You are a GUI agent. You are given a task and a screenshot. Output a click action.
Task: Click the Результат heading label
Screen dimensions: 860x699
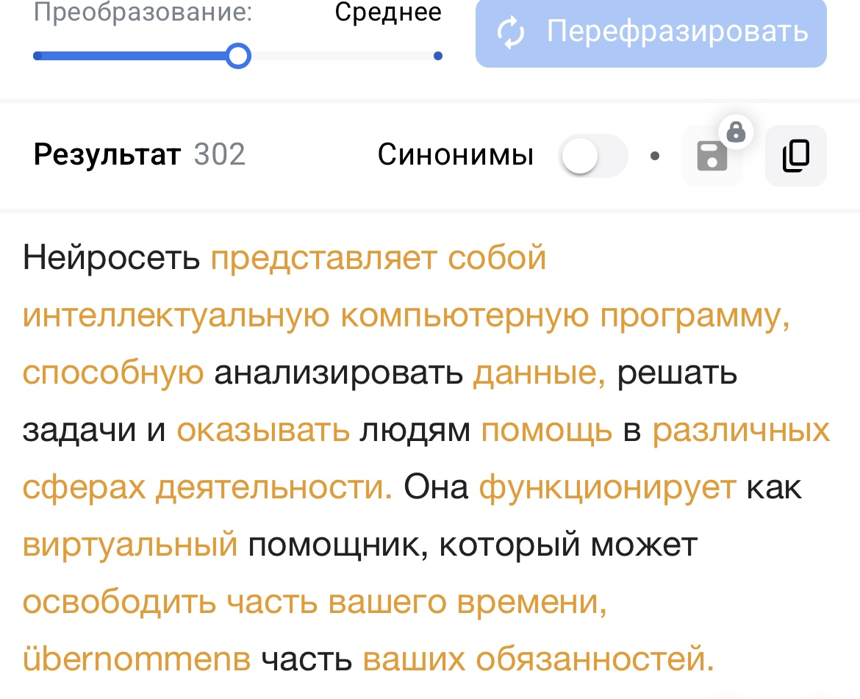click(107, 155)
